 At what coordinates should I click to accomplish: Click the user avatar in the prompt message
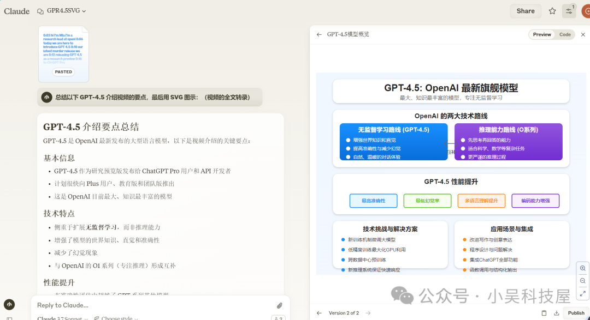tap(46, 97)
